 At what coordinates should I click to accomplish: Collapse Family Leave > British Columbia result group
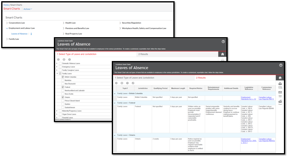tap(115, 94)
